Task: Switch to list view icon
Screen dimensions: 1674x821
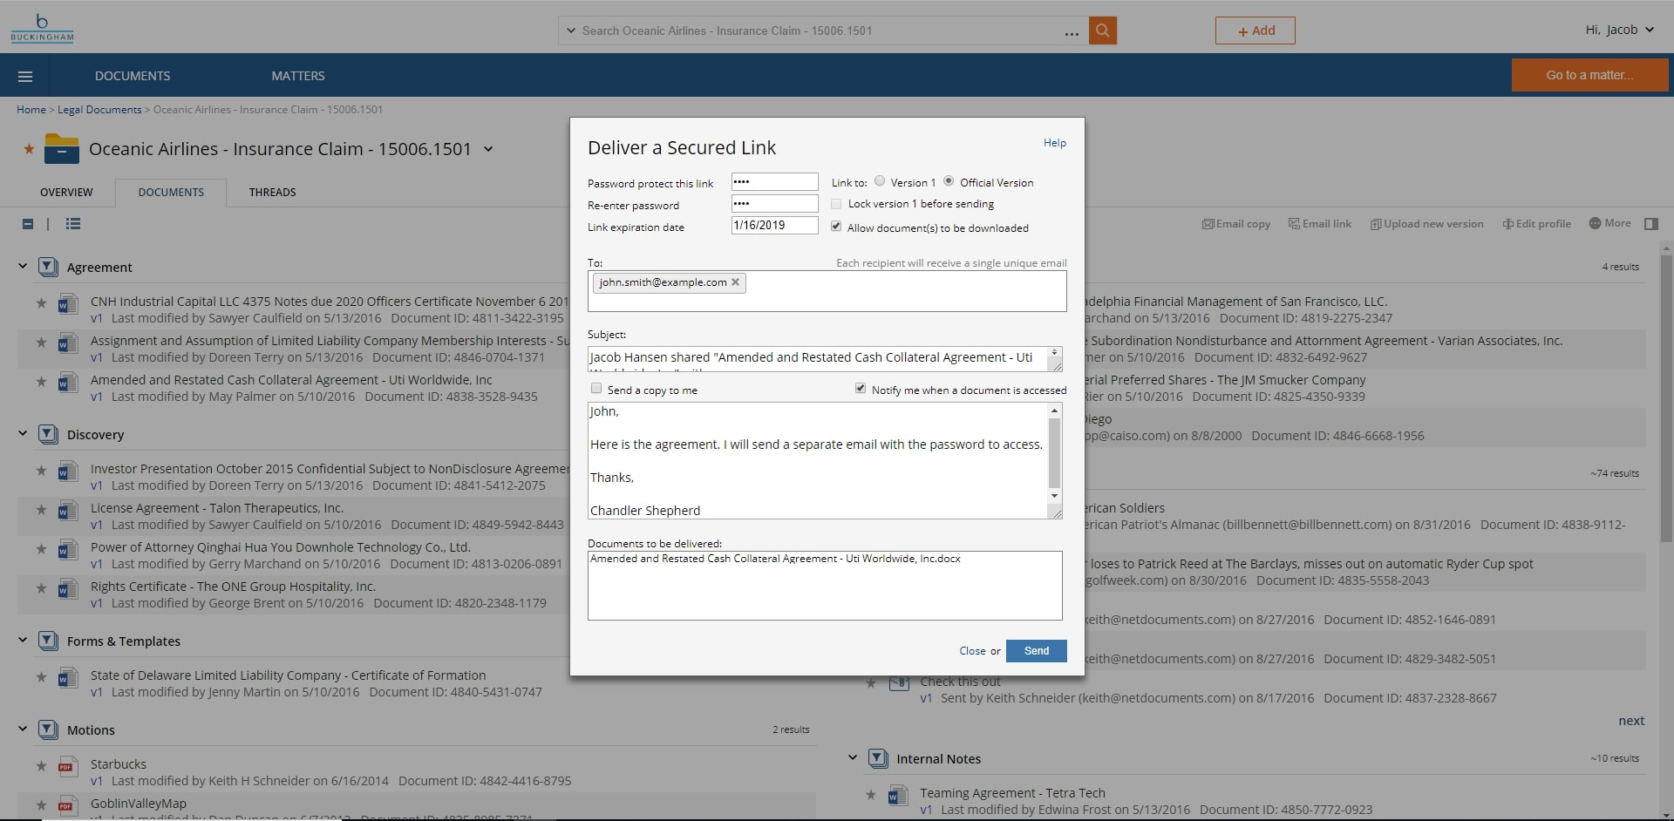Action: click(73, 224)
